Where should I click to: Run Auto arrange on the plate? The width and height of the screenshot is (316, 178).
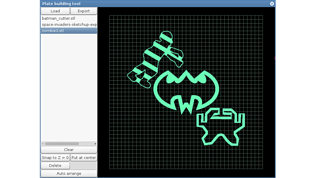pyautogui.click(x=69, y=173)
